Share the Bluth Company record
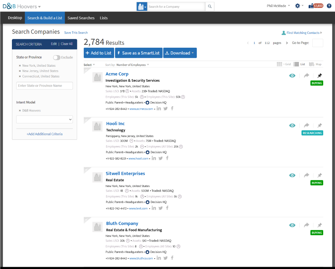This screenshot has width=335, height=269. pos(307,225)
